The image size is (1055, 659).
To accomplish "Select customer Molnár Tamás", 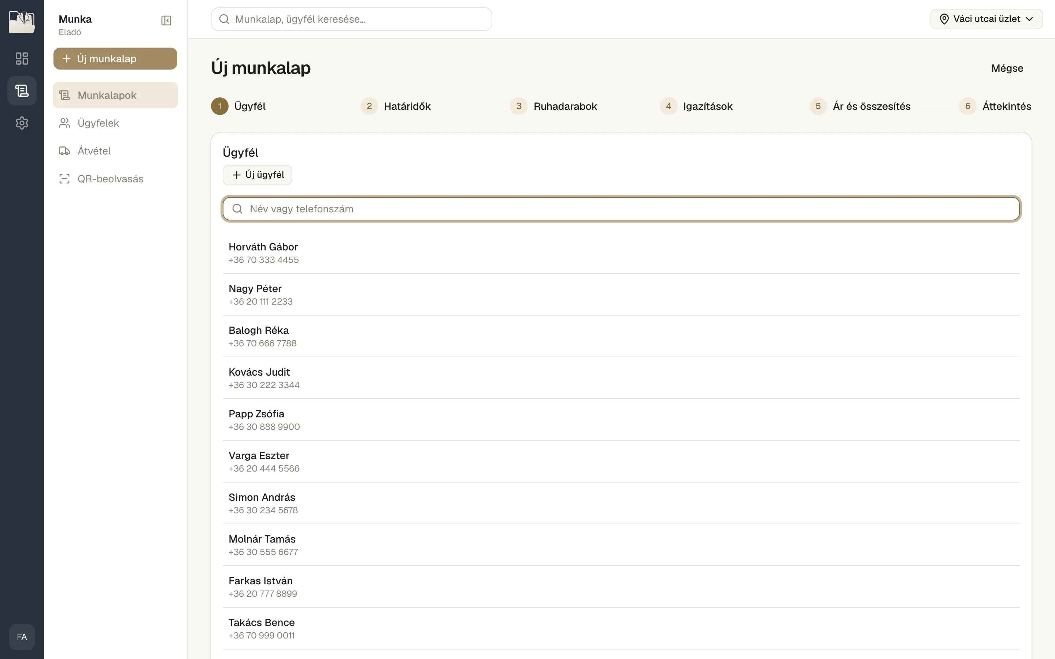I will click(621, 545).
